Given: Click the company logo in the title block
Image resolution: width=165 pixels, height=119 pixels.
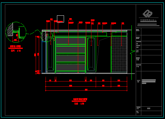Looking at the screenshot, I should click(x=147, y=13).
